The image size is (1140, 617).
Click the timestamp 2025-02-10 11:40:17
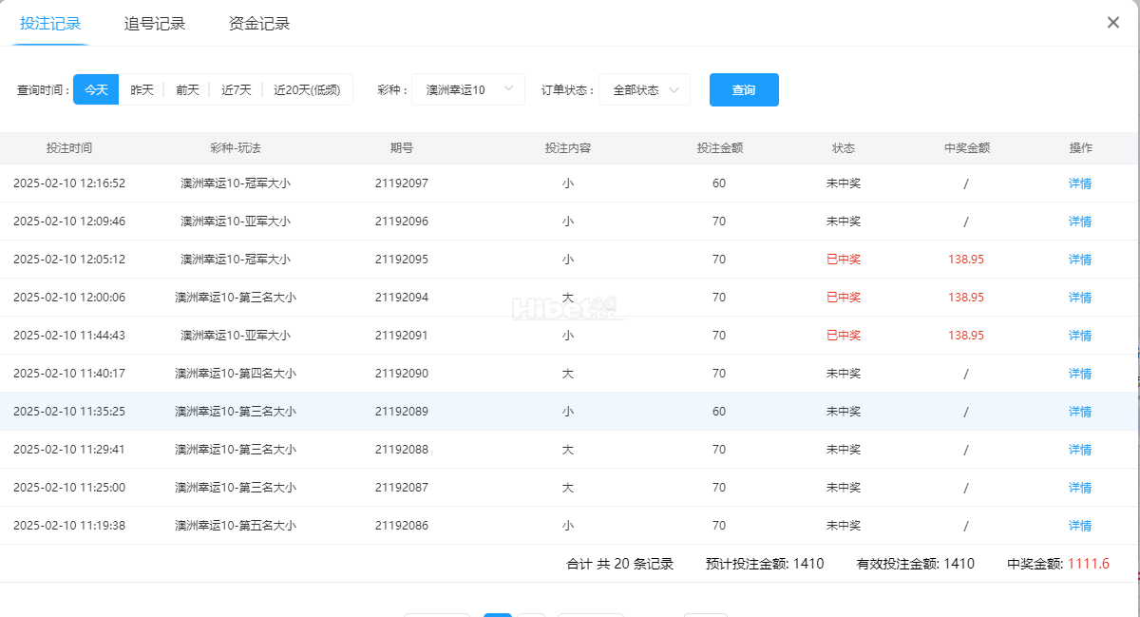point(69,374)
